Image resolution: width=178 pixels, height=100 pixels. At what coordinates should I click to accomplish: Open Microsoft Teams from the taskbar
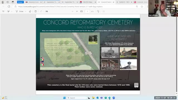(102, 98)
